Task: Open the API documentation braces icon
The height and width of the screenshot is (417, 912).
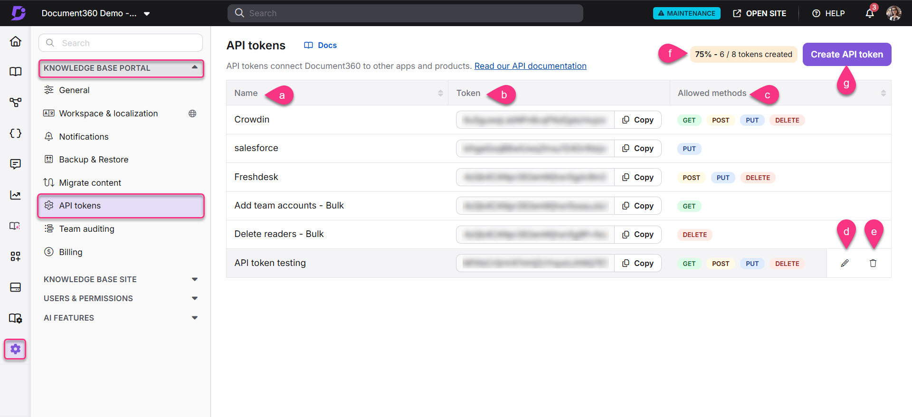Action: 16,133
